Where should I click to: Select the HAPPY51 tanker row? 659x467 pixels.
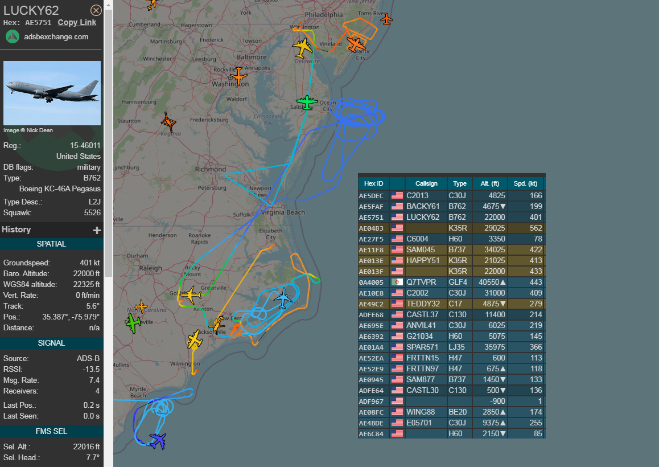click(x=451, y=261)
